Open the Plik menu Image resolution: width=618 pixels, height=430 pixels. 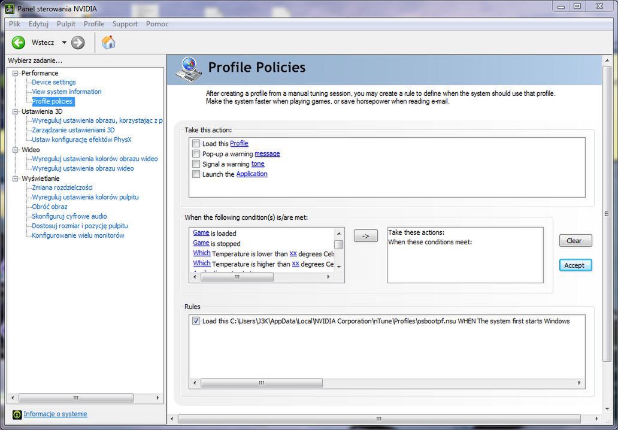pyautogui.click(x=14, y=23)
